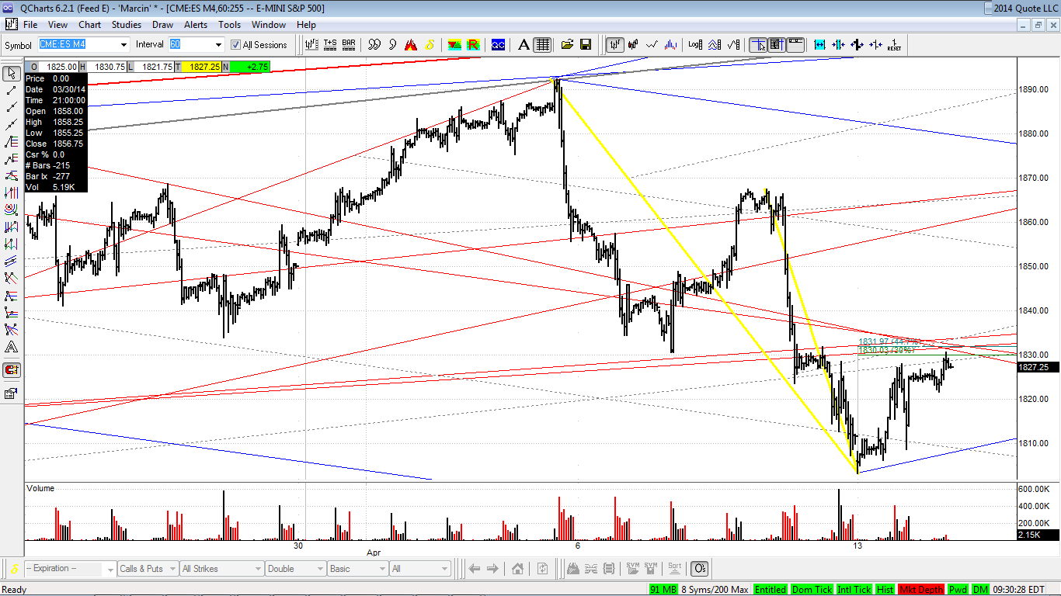This screenshot has width=1061, height=596.
Task: Click the Intl Tick status indicator
Action: (854, 590)
